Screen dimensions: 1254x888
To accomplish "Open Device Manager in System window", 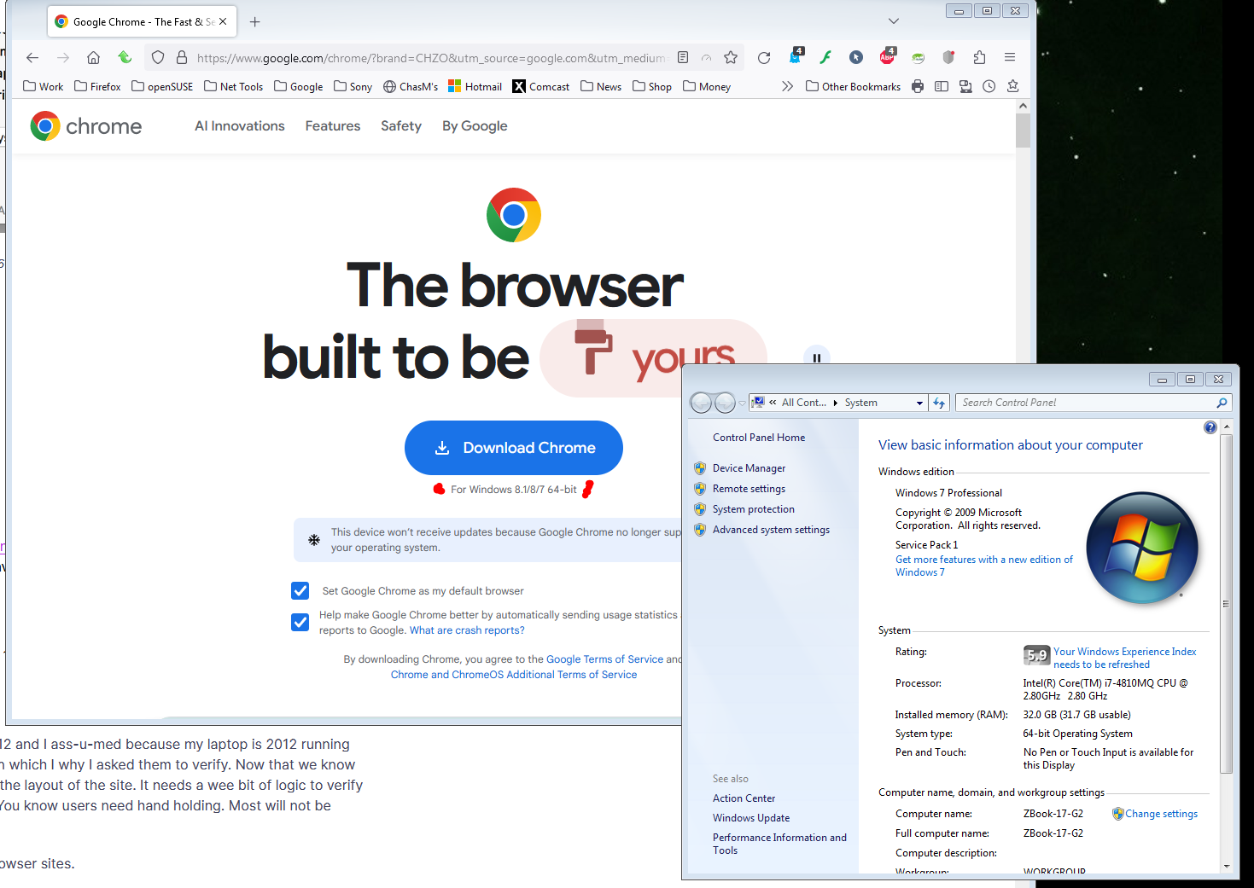I will pos(749,468).
